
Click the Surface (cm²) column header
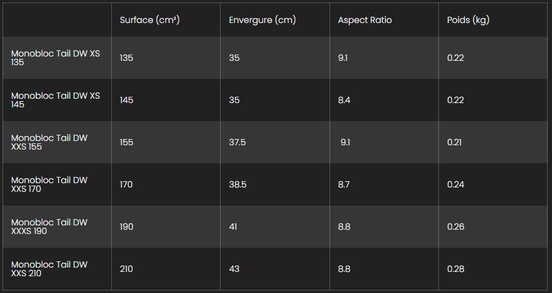[150, 20]
